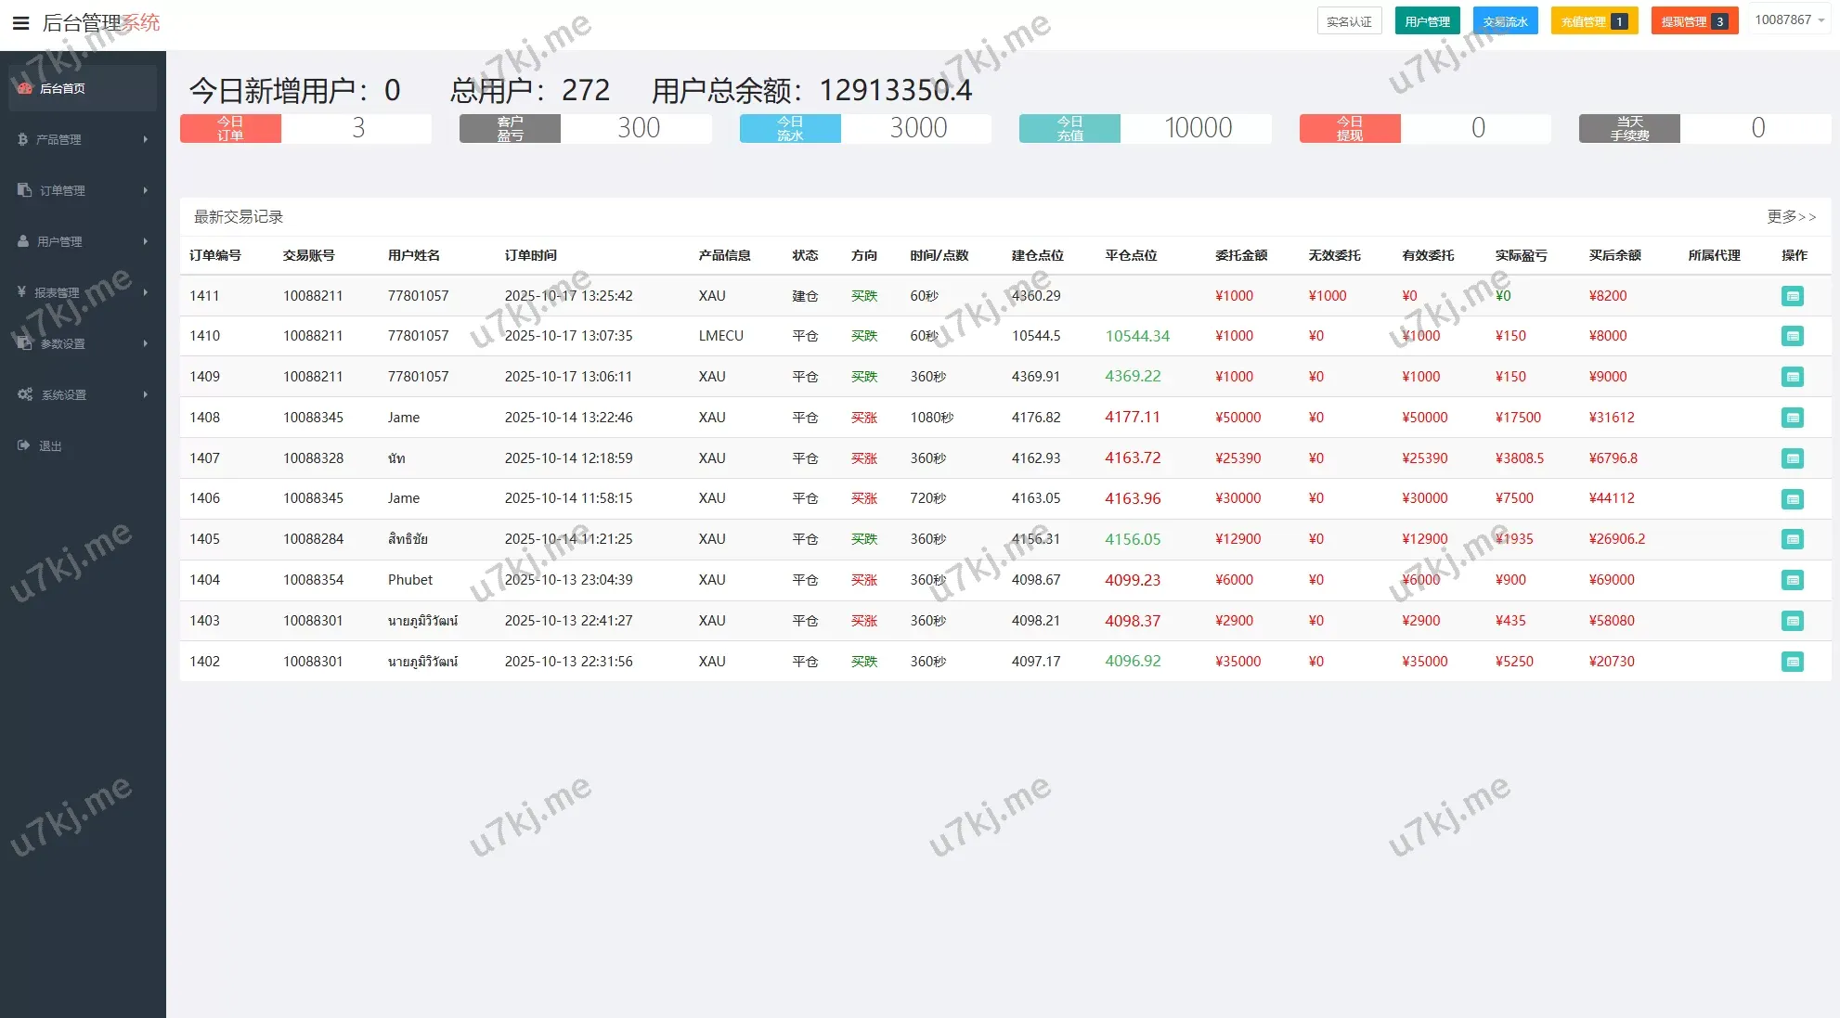This screenshot has width=1840, height=1018.
Task: Click the 后台首页 dashboard icon in sidebar
Action: 25,88
